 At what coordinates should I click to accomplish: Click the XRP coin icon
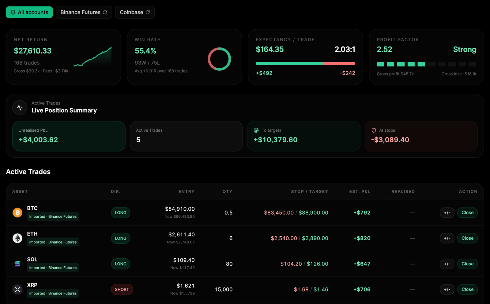[x=17, y=289]
